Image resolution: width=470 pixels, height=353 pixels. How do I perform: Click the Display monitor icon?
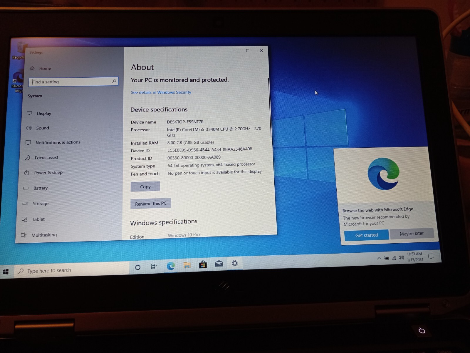coord(29,113)
